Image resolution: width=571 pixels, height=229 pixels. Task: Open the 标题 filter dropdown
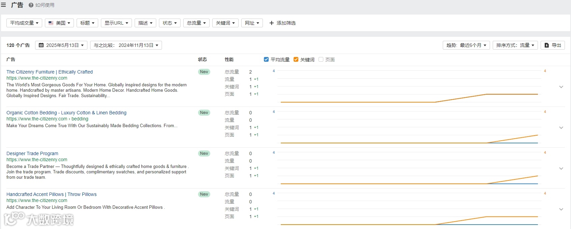87,23
